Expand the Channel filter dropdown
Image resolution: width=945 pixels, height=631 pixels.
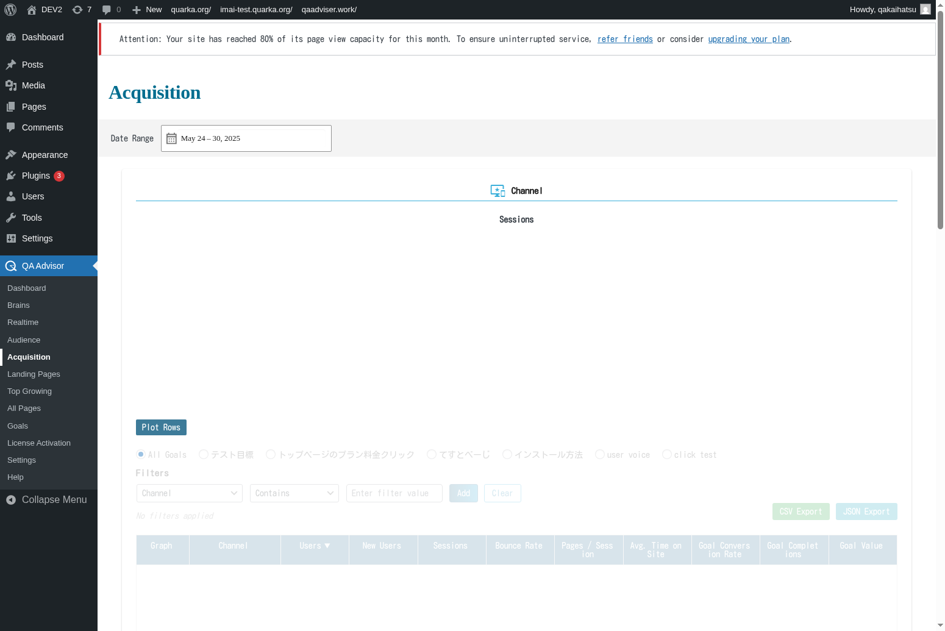(189, 493)
